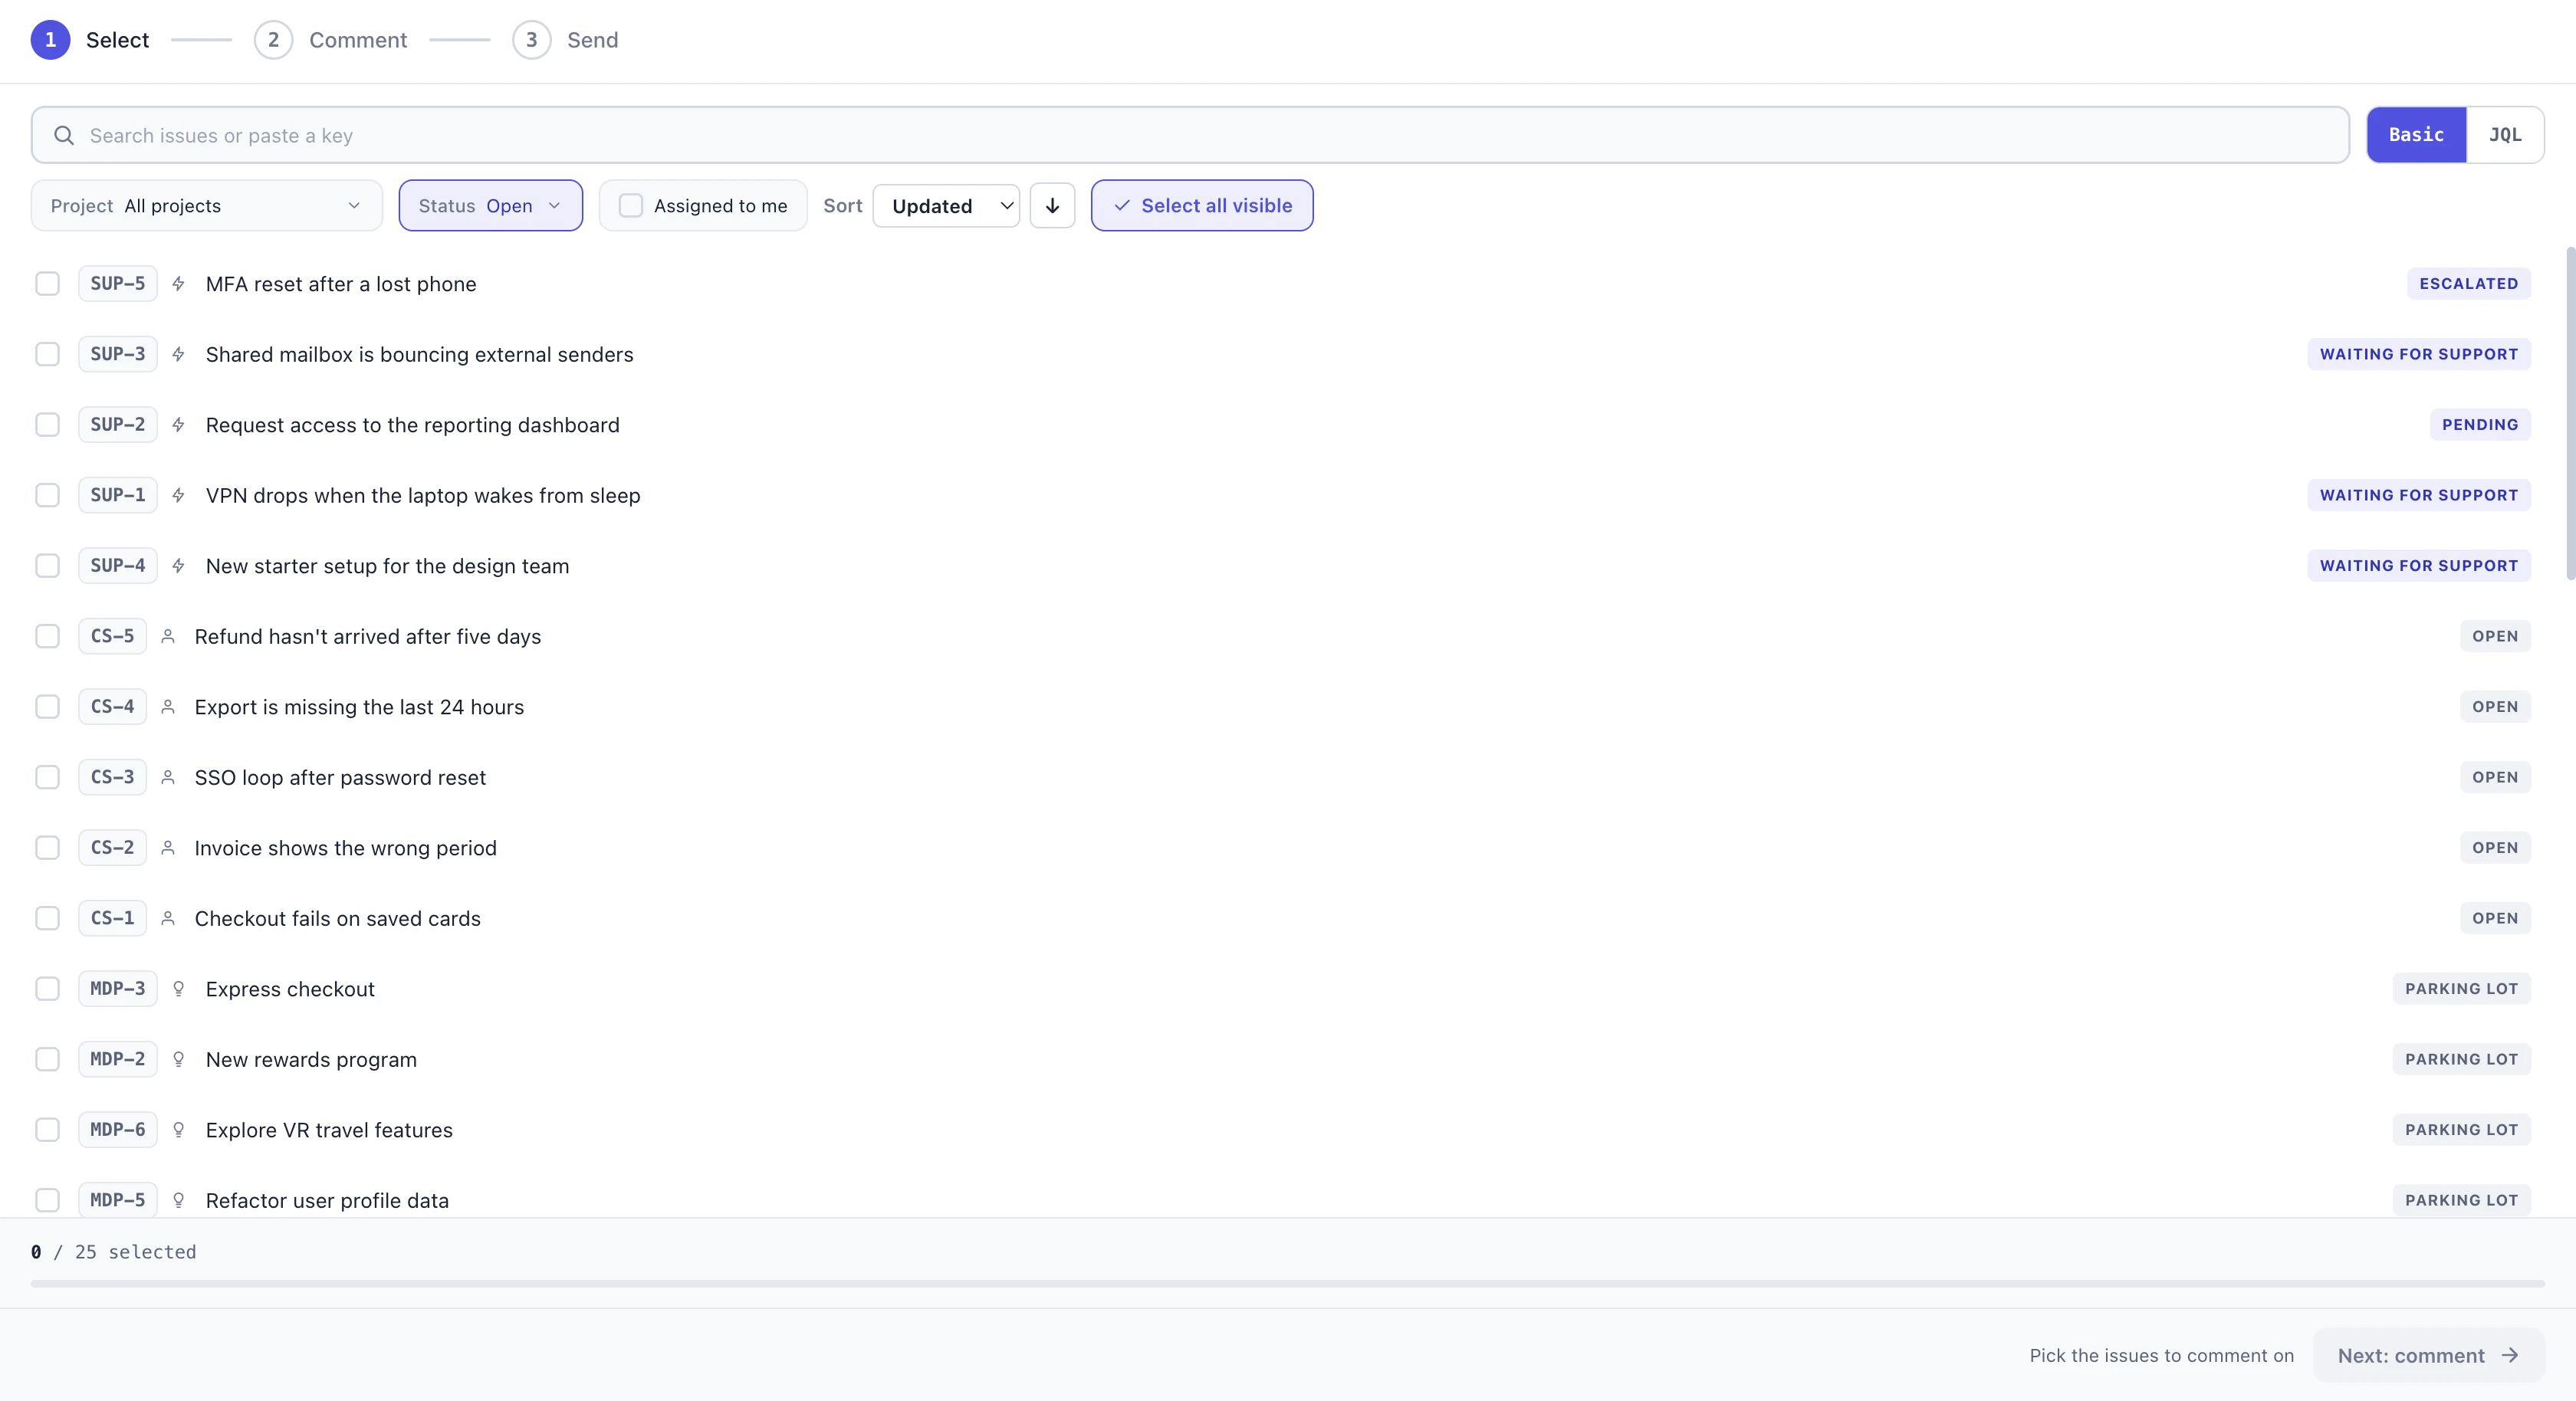Click the search magnifier icon
Screen dimensions: 2576x1401
[64, 135]
